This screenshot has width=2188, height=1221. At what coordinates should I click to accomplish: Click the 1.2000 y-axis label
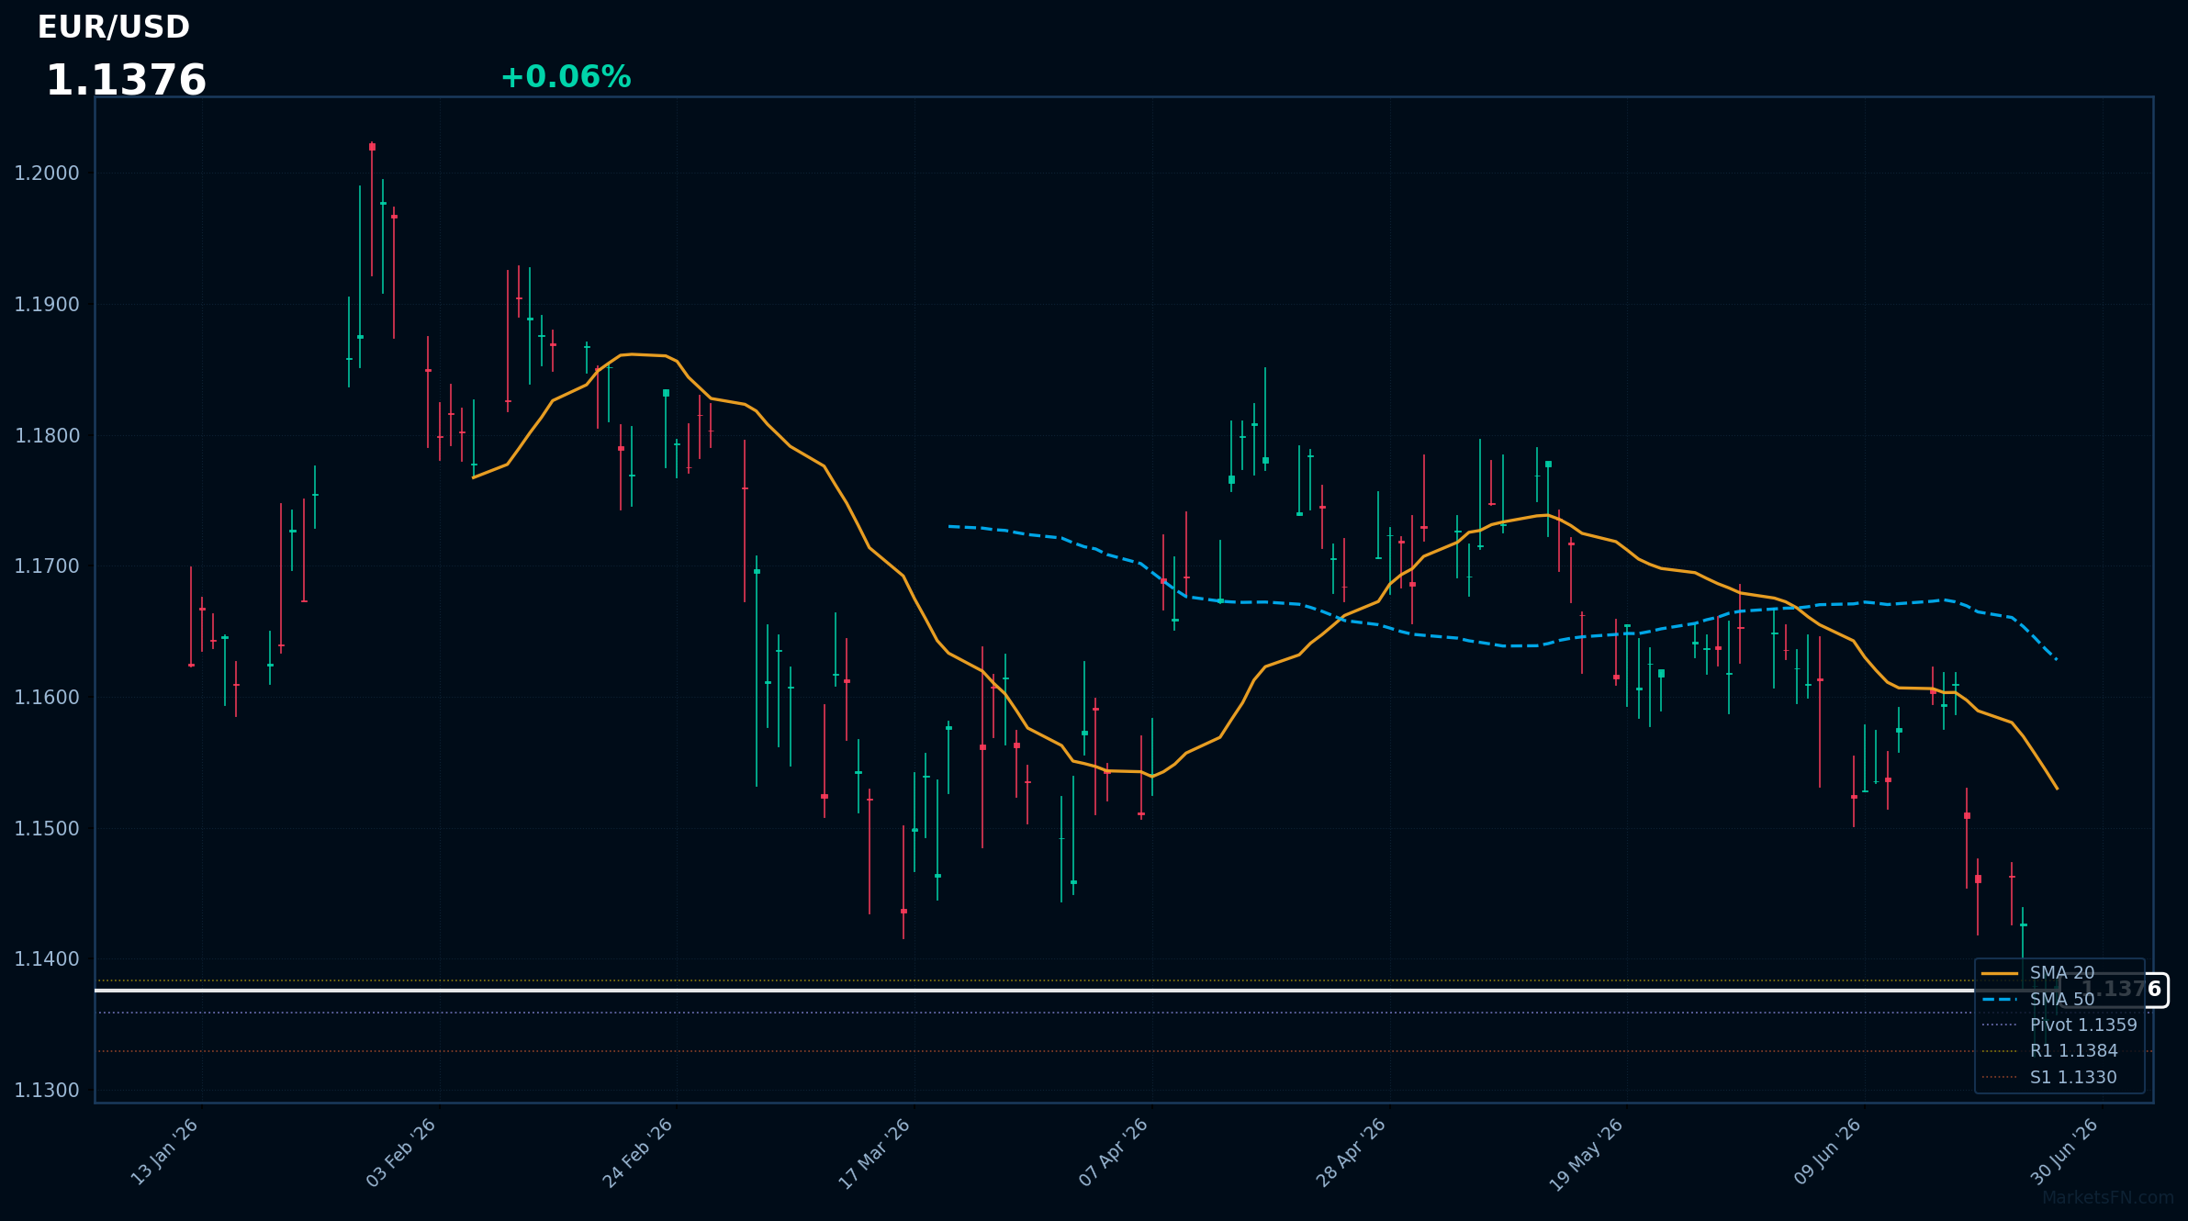[47, 174]
